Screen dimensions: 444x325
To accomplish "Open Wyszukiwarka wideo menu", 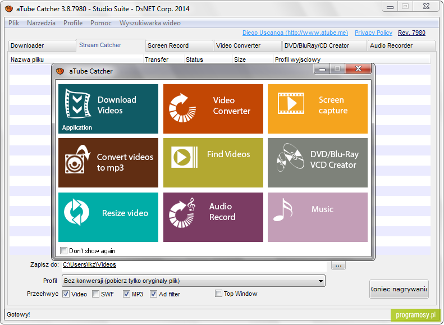I will pyautogui.click(x=150, y=23).
